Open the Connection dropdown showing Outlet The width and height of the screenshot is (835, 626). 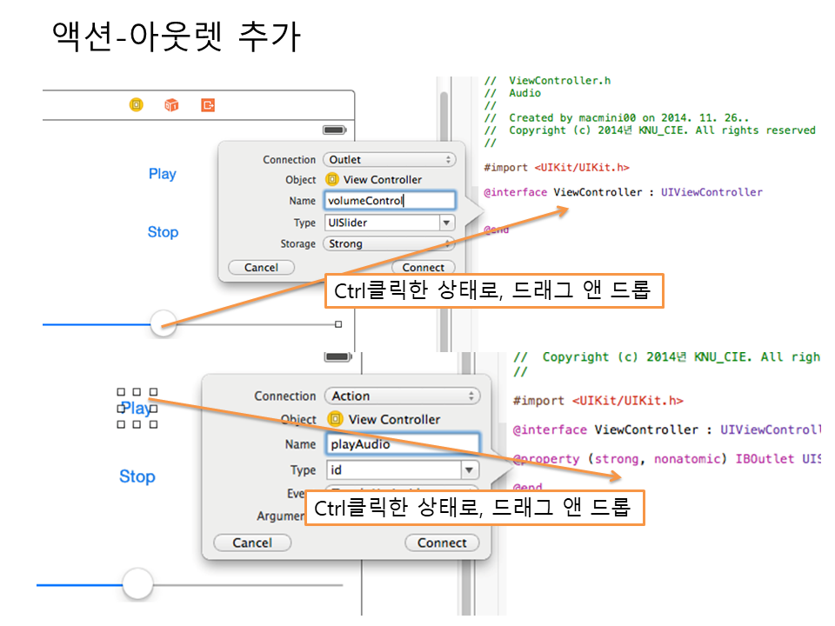tap(389, 160)
